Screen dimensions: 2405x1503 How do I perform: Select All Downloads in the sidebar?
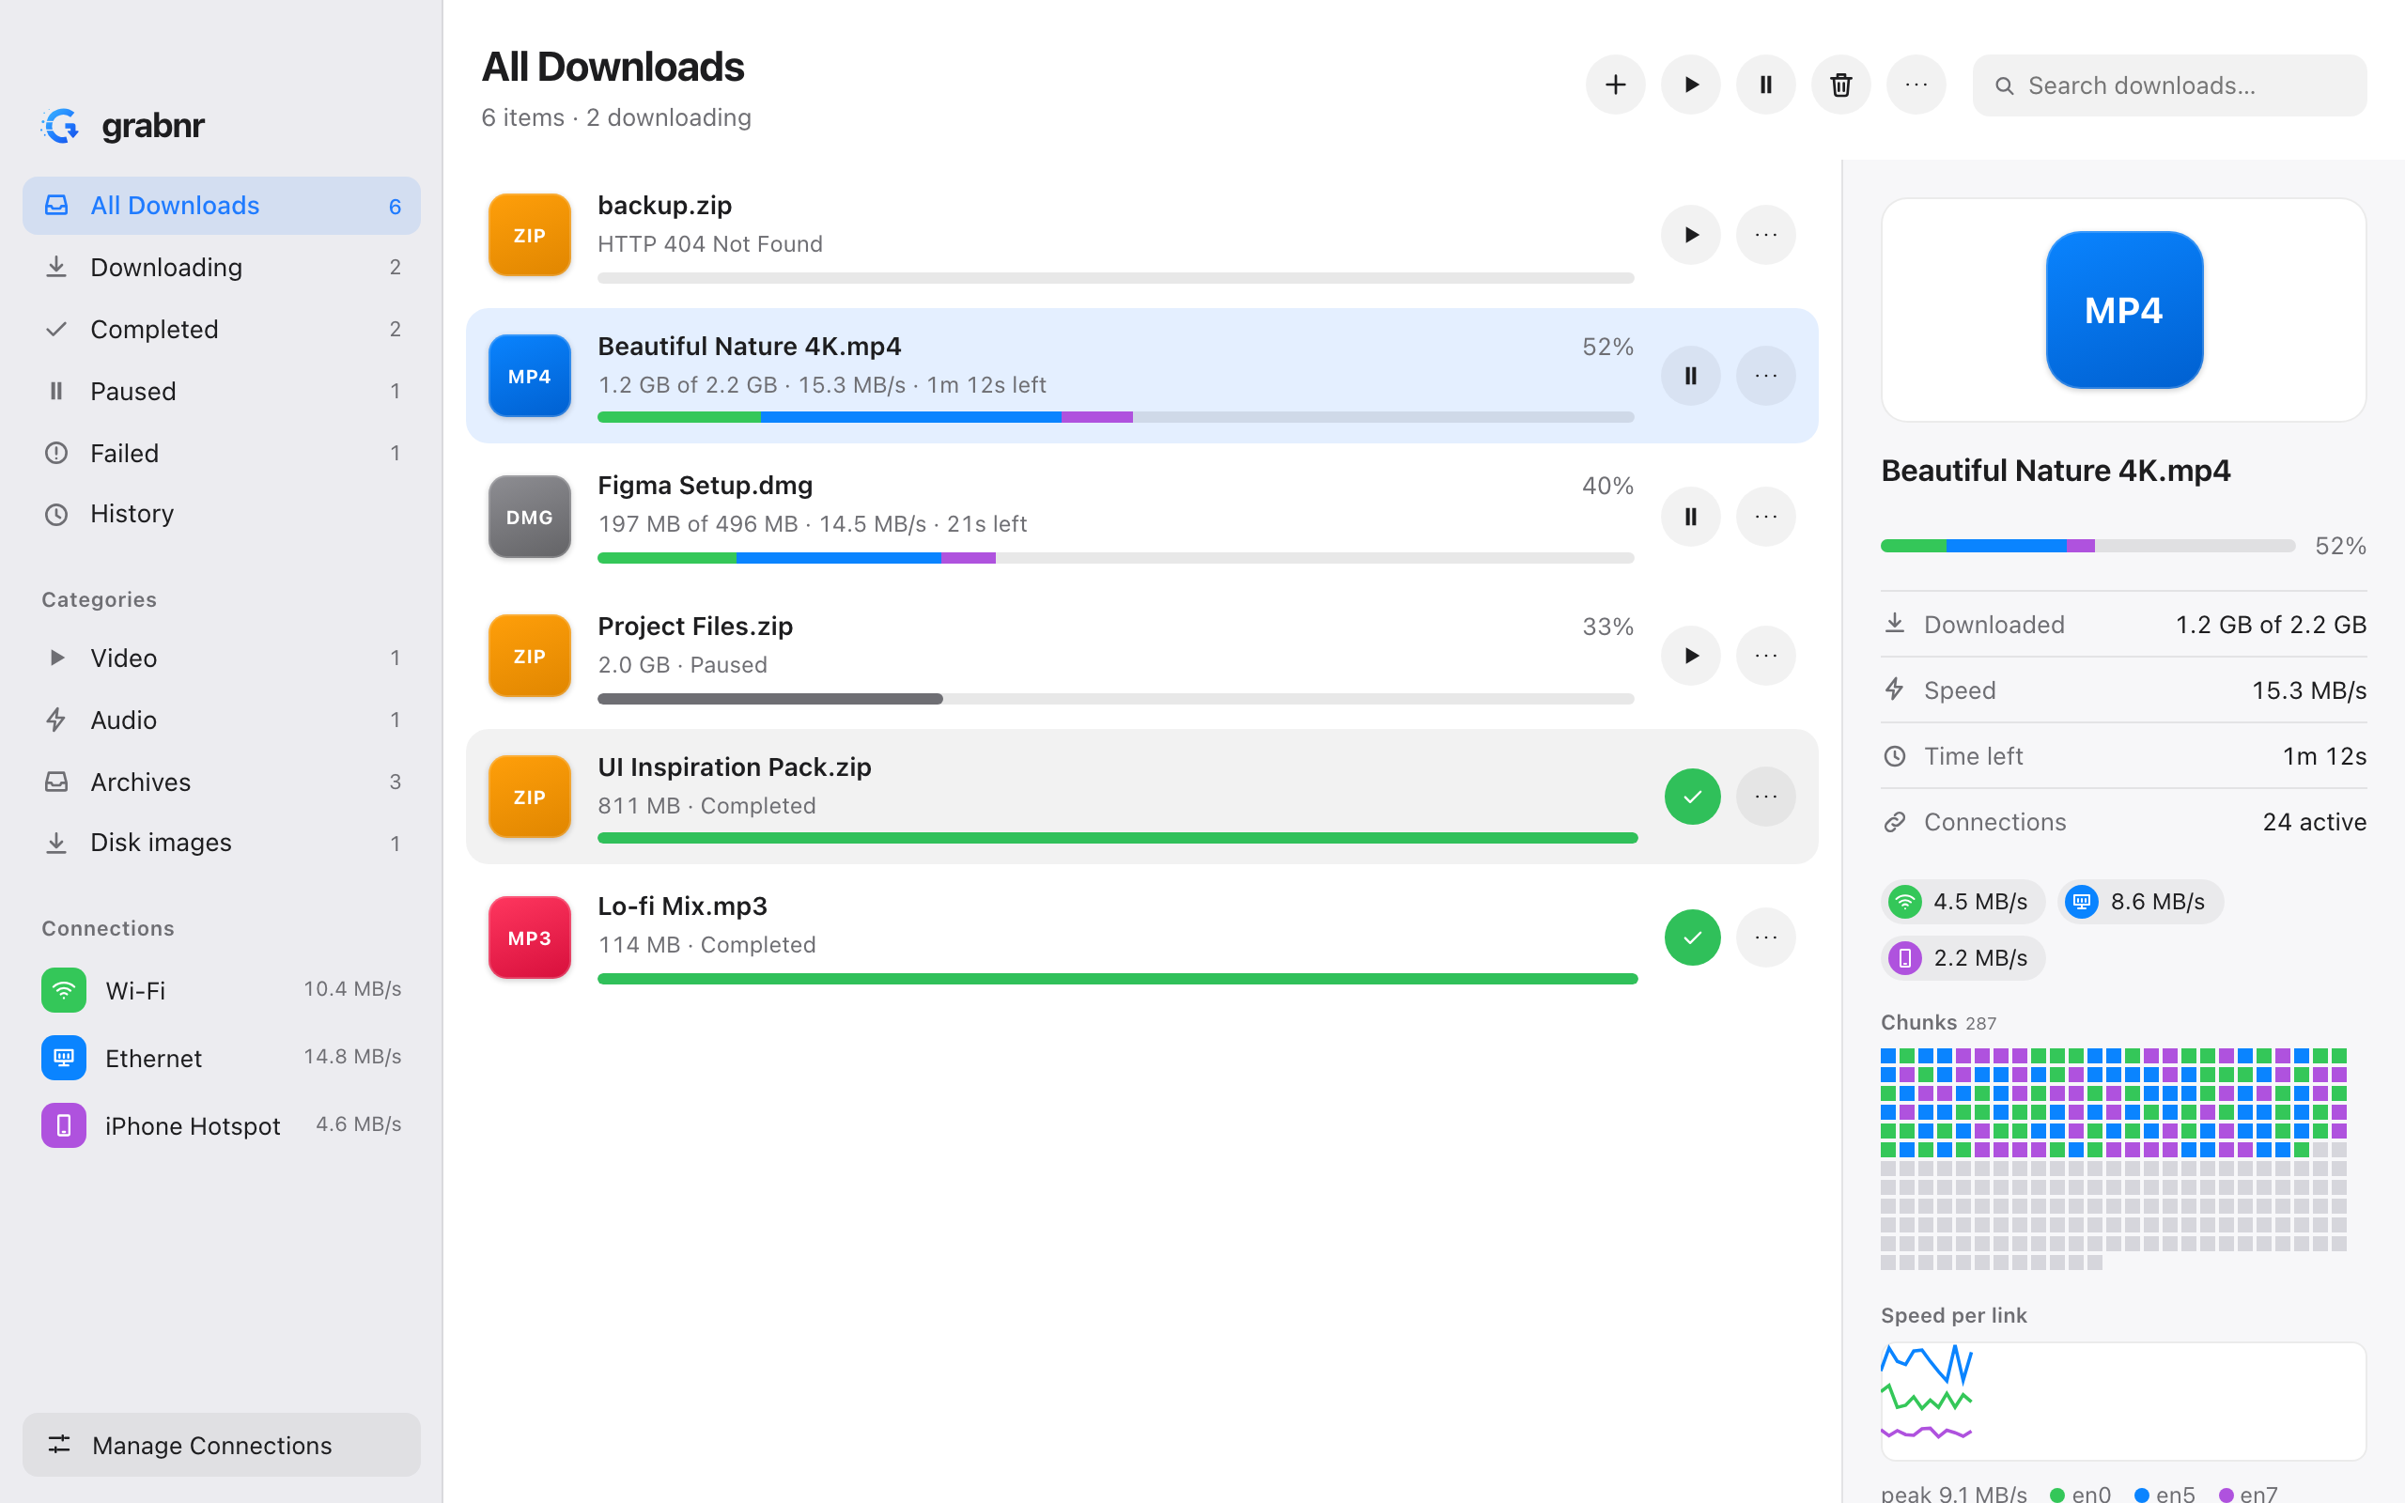tap(222, 206)
